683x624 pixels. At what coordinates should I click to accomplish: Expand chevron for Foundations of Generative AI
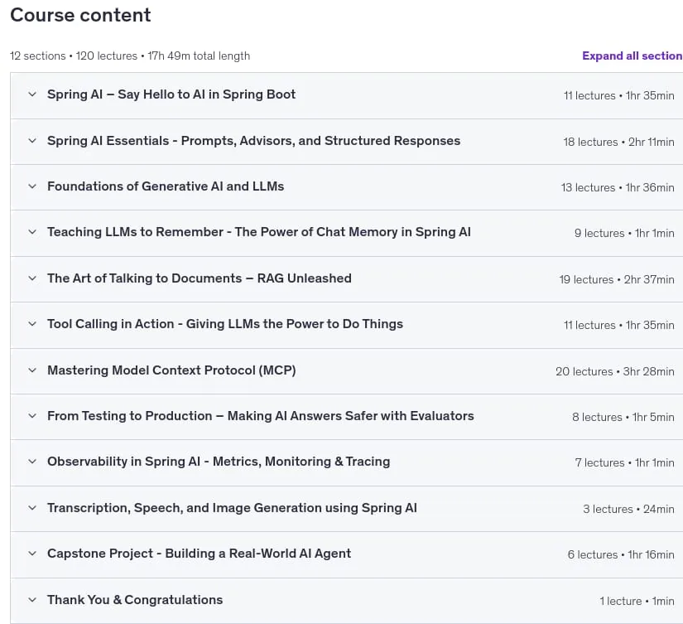(32, 186)
